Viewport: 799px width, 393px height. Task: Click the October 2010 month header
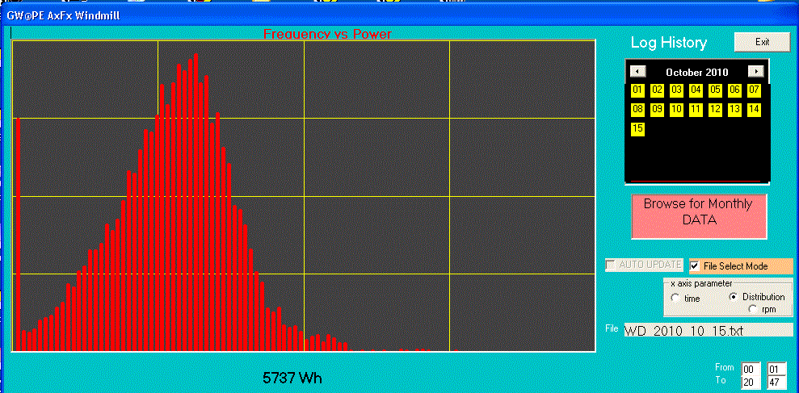tap(696, 72)
